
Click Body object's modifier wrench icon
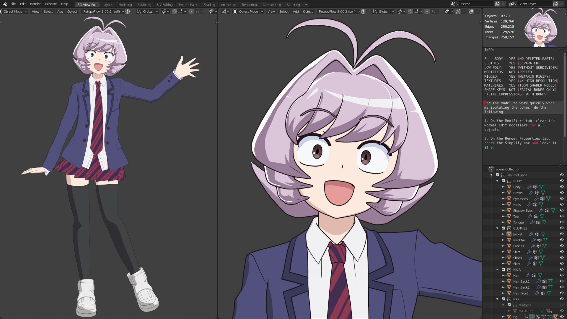click(x=529, y=187)
